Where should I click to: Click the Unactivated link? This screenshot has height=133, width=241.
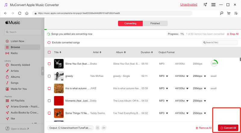[x=189, y=5]
